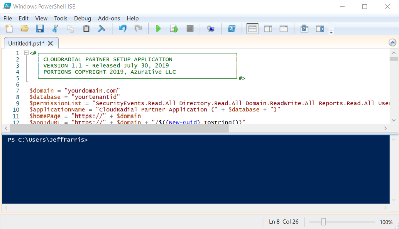Click the console pane prompt PS C:\Users\JeffFarris>
This screenshot has width=399, height=229.
click(x=48, y=140)
